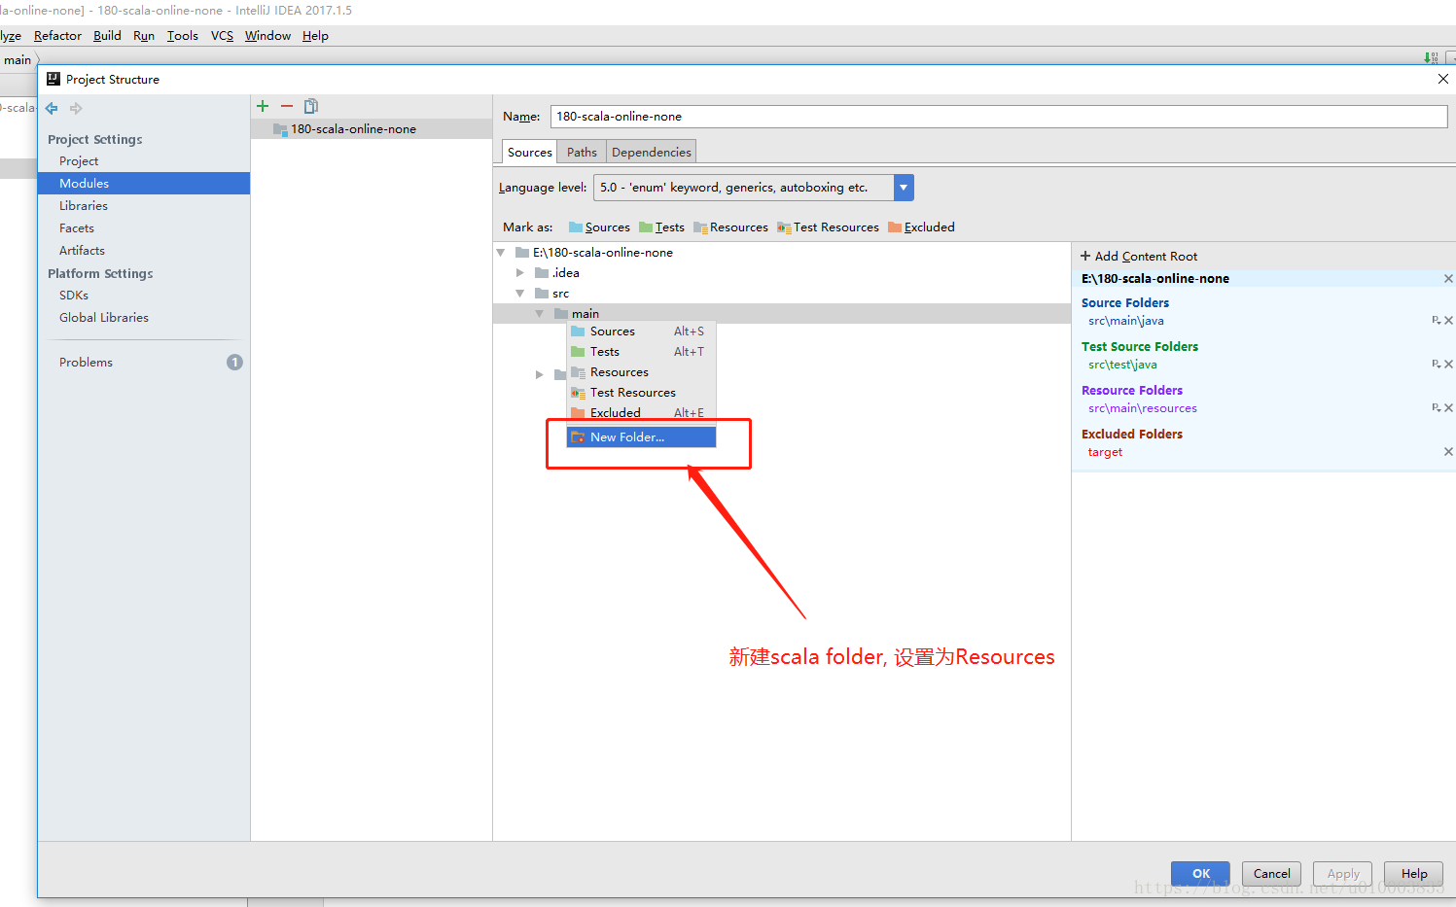Select Modules in Project Settings
The image size is (1456, 907).
click(x=143, y=184)
